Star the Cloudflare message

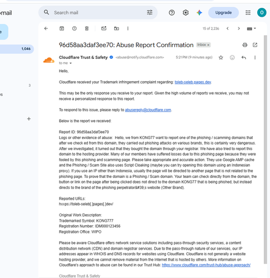pyautogui.click(x=220, y=58)
